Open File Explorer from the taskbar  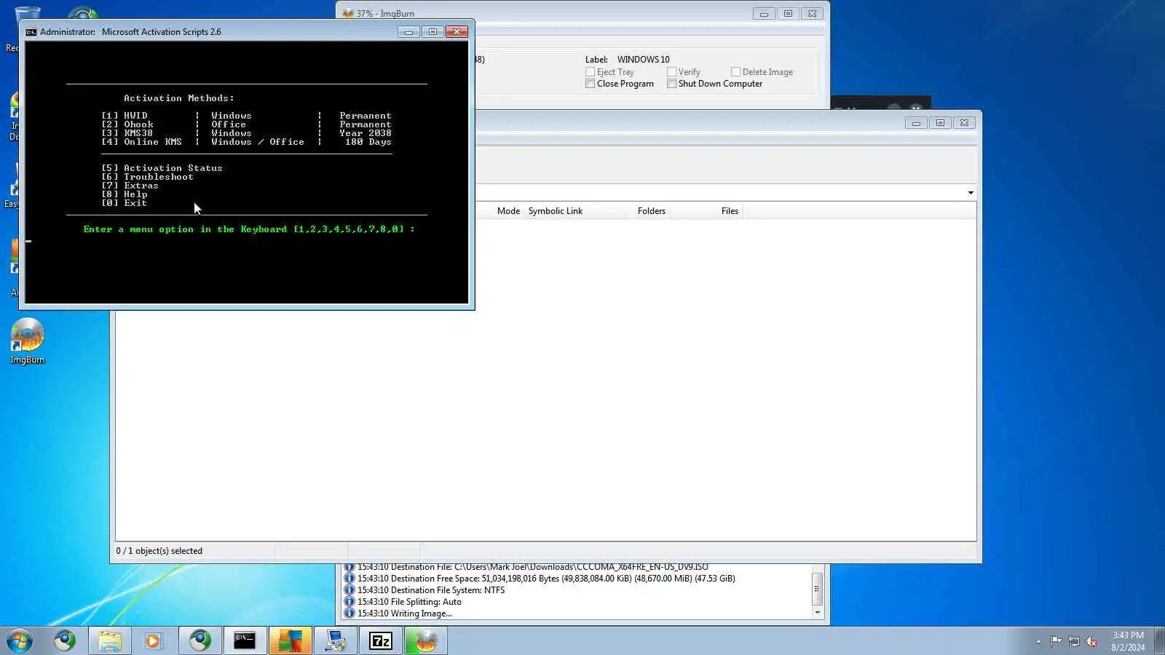pyautogui.click(x=110, y=641)
